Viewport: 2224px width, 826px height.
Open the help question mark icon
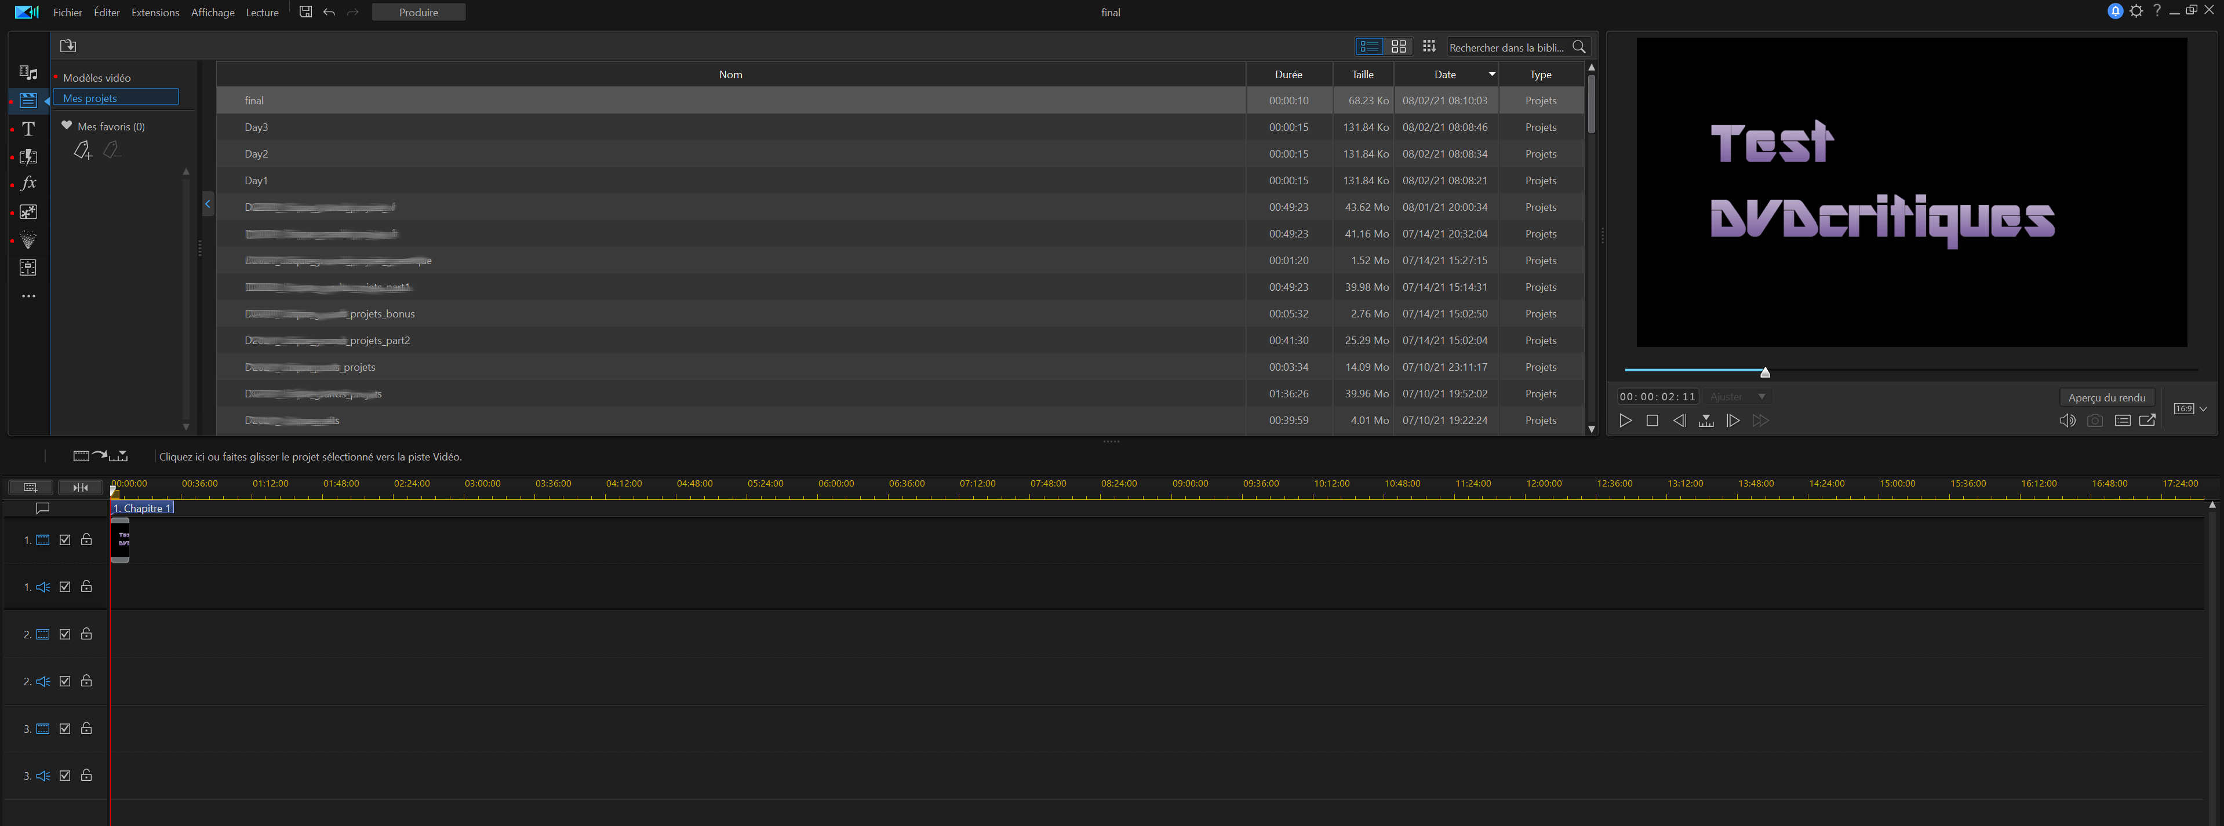tap(2157, 11)
